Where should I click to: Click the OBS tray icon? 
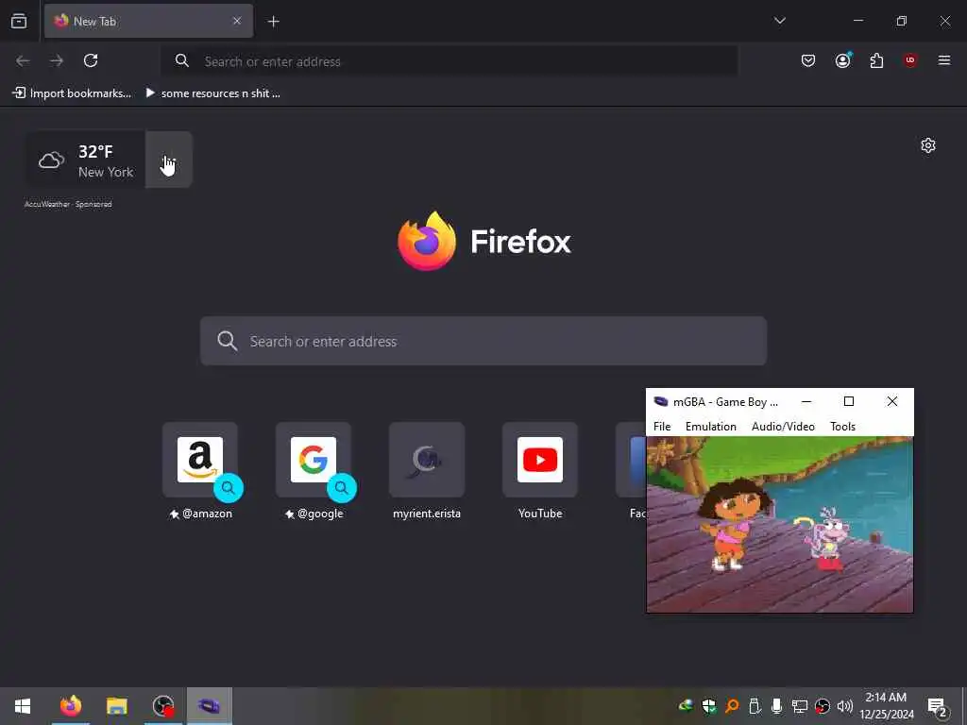pyautogui.click(x=823, y=706)
